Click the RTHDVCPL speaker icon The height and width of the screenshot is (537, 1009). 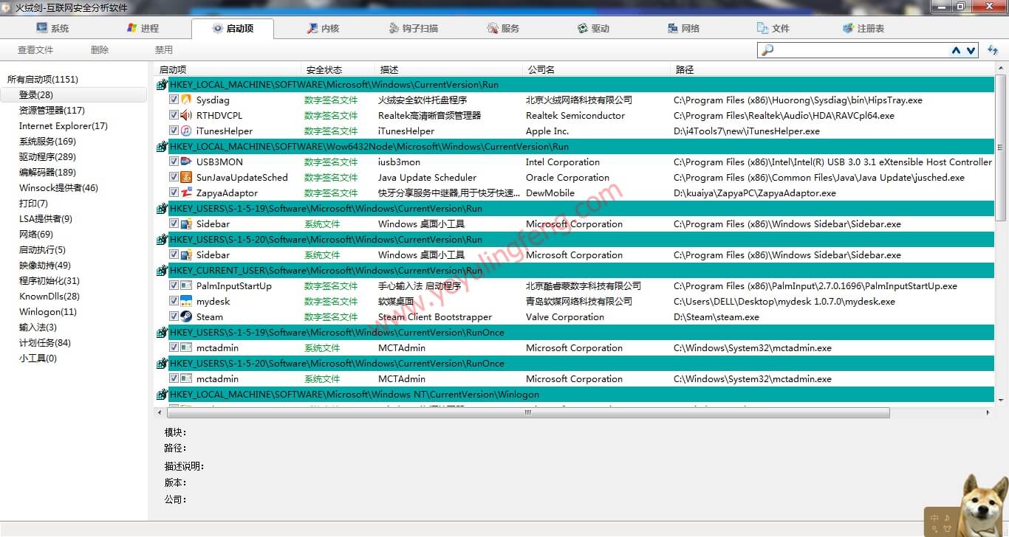click(x=186, y=115)
